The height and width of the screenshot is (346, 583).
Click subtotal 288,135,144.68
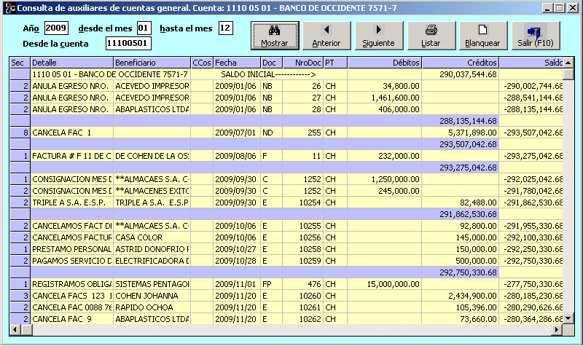tap(468, 121)
